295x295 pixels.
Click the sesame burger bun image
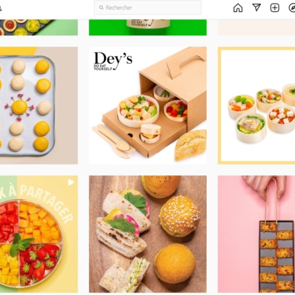pyautogui.click(x=180, y=216)
